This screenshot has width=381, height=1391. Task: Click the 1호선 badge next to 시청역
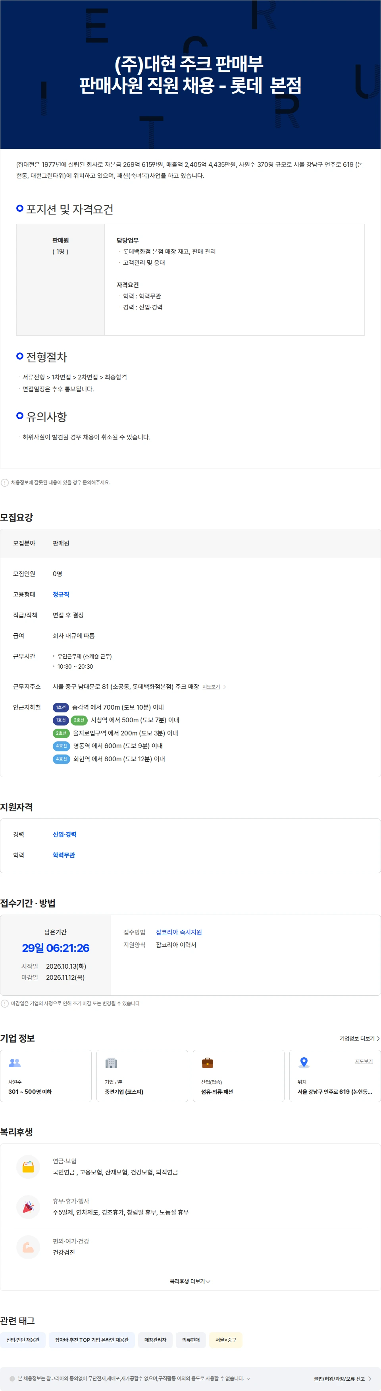(x=60, y=720)
